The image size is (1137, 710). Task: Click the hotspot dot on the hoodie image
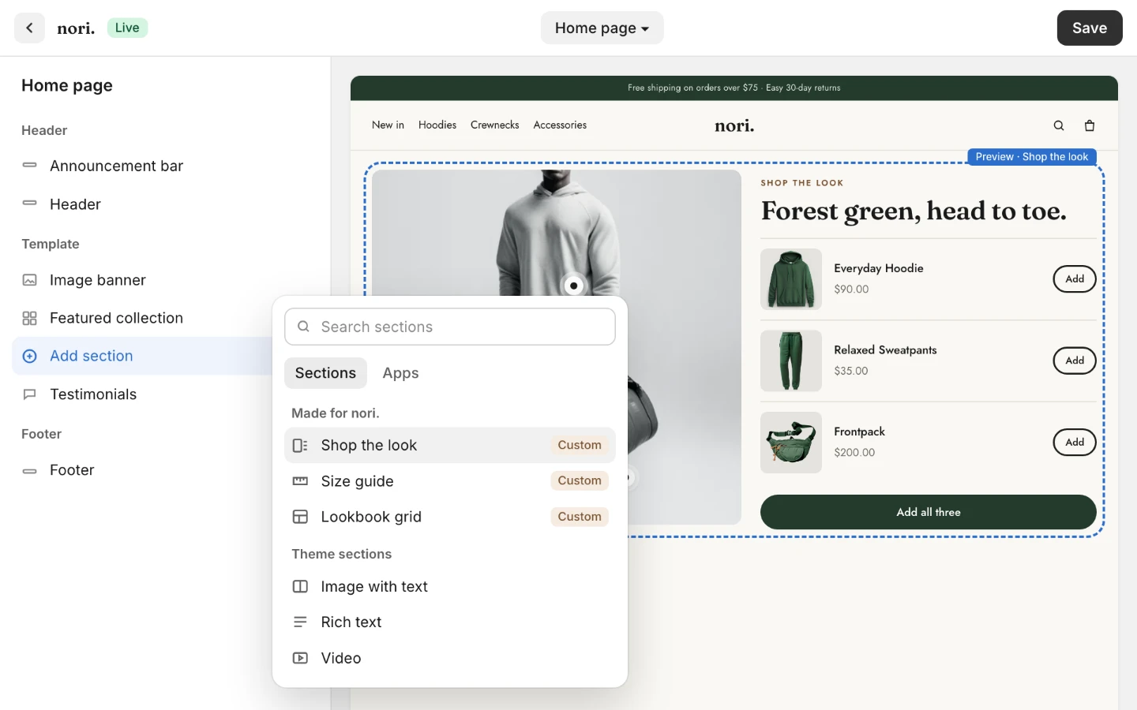click(x=574, y=286)
